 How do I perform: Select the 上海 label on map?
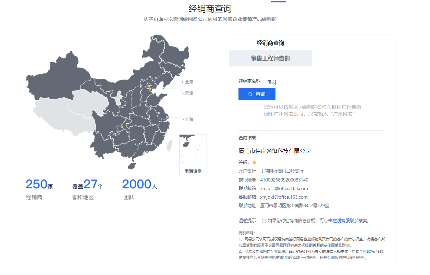[x=189, y=120]
